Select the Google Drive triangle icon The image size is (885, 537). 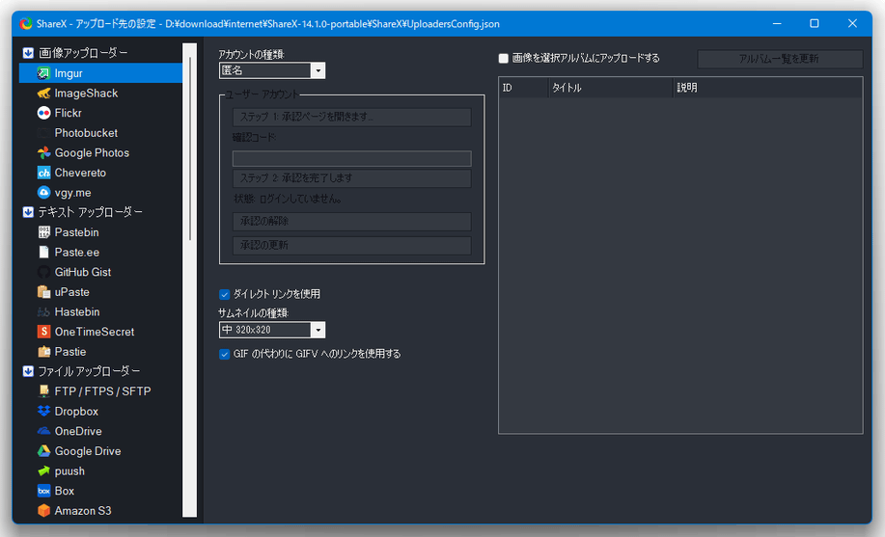43,451
